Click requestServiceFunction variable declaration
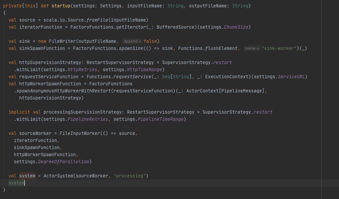Image resolution: width=339 pixels, height=199 pixels. click(x=49, y=77)
